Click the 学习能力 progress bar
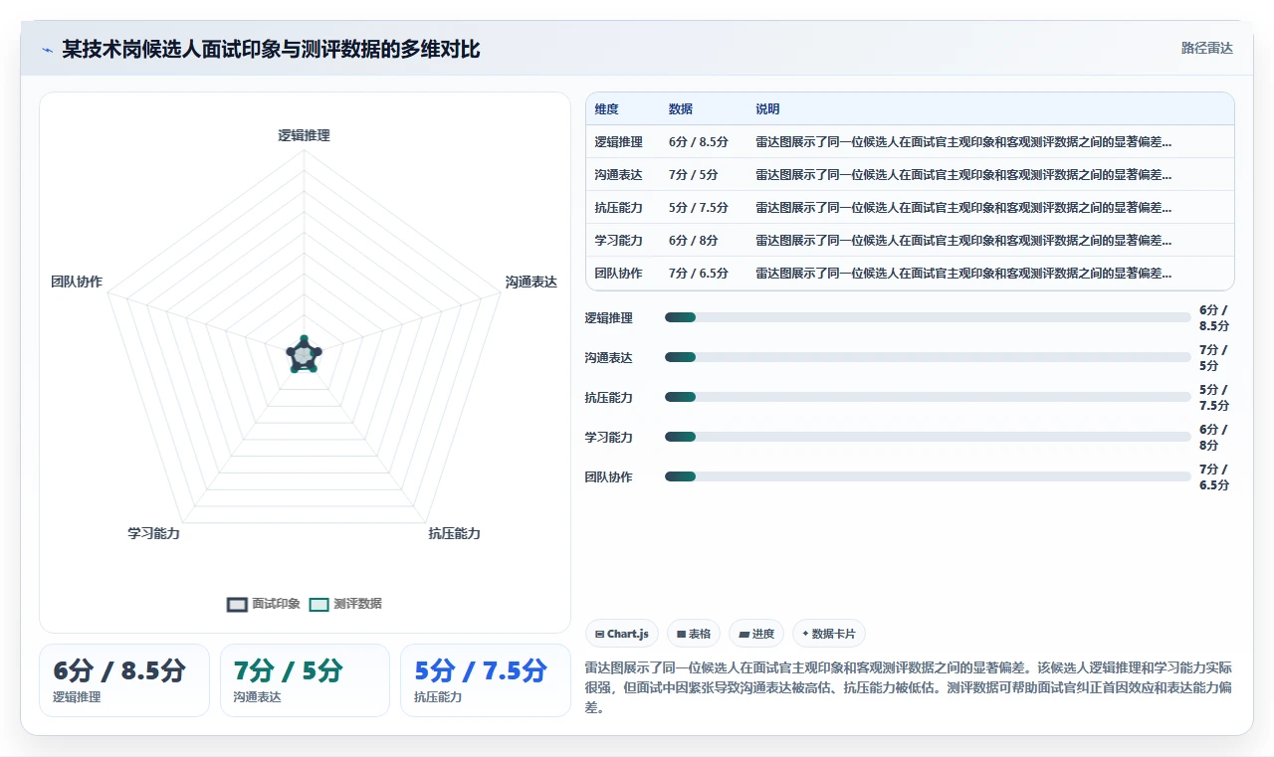 [x=928, y=437]
